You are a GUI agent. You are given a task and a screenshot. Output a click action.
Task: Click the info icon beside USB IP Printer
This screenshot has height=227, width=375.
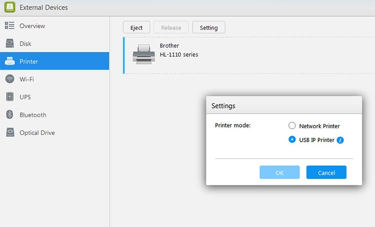tap(341, 140)
